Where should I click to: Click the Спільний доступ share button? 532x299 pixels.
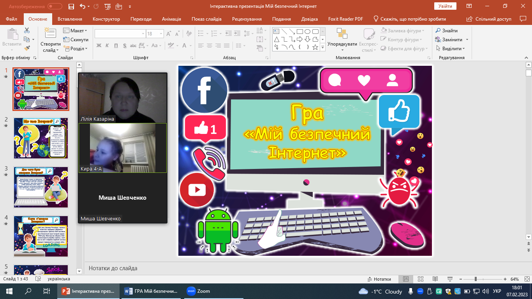(x=490, y=19)
